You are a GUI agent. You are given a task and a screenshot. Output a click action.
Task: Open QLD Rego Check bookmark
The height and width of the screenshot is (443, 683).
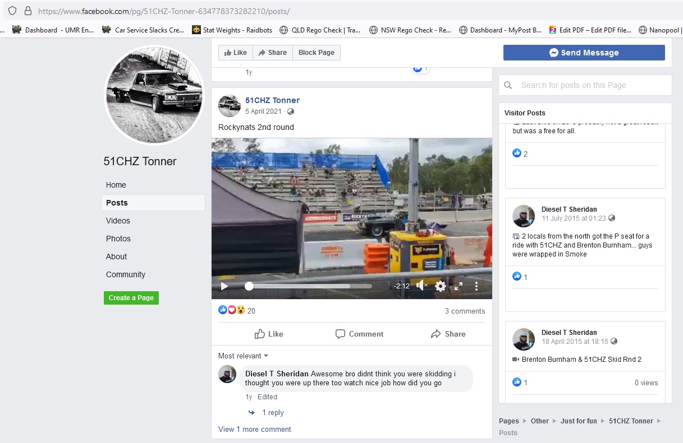pyautogui.click(x=320, y=30)
